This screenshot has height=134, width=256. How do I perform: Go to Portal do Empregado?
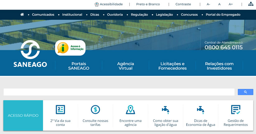coord(223,15)
